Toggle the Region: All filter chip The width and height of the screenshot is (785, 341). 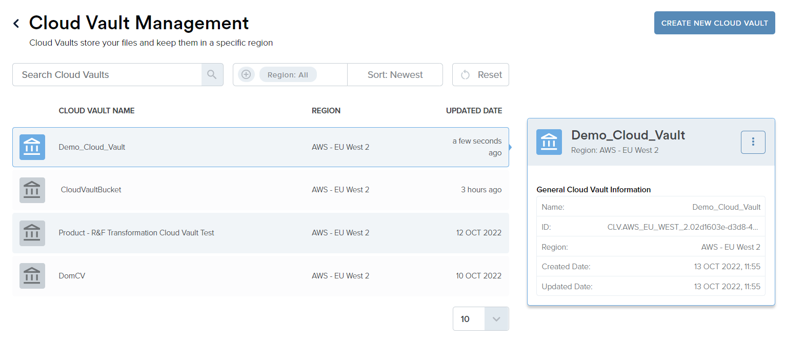[288, 74]
